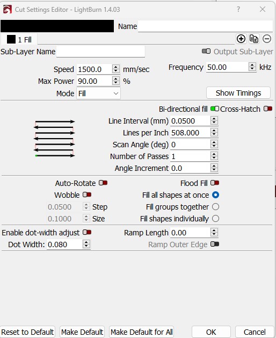Image resolution: width=276 pixels, height=338 pixels.
Task: Decrease Max Power with its down arrow
Action: (116, 83)
